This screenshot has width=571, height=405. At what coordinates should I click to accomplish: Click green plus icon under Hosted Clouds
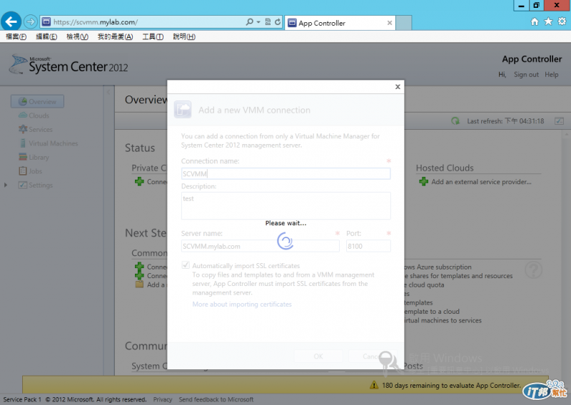pos(423,181)
